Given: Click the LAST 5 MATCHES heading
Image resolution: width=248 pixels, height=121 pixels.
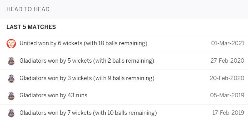Looking at the screenshot, I should (x=31, y=27).
